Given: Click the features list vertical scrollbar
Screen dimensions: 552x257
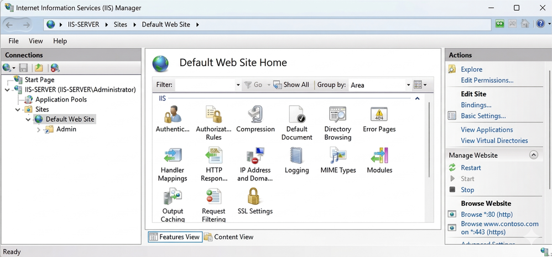Looking at the screenshot, I should pos(429,140).
